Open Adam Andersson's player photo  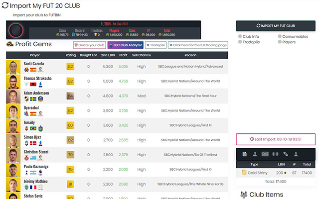point(13,96)
